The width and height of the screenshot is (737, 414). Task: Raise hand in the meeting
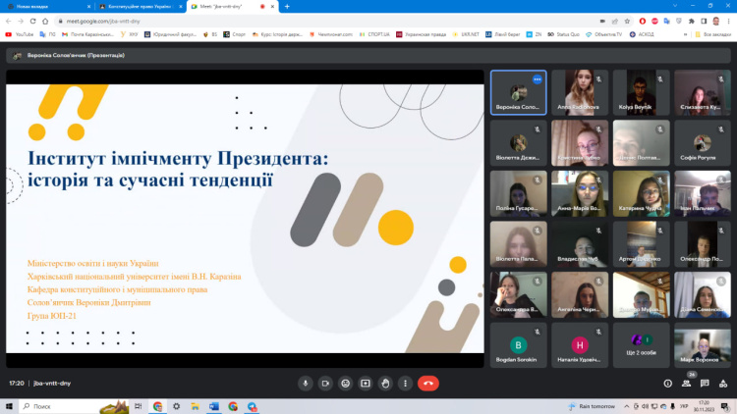click(x=386, y=384)
